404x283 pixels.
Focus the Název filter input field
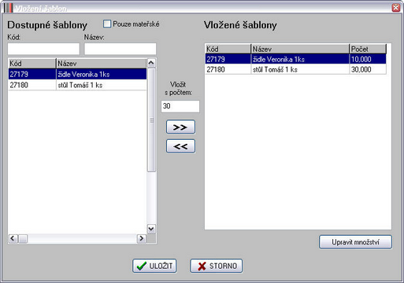[x=120, y=49]
